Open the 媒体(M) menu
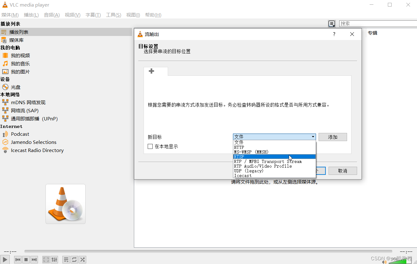This screenshot has height=264, width=417. [10, 15]
